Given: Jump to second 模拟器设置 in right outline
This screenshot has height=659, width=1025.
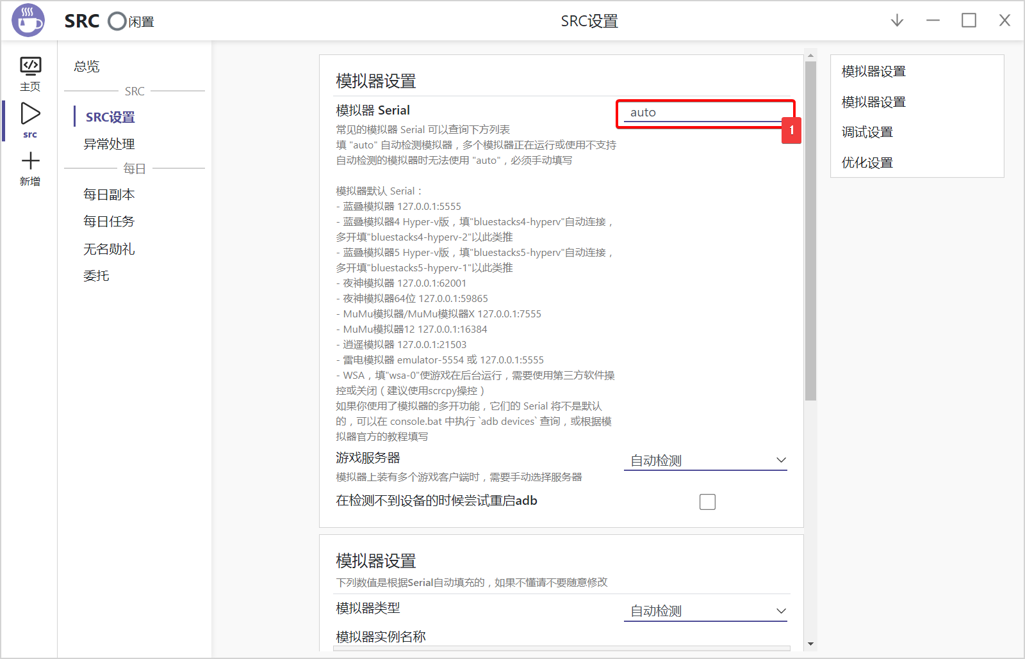Looking at the screenshot, I should (x=873, y=102).
